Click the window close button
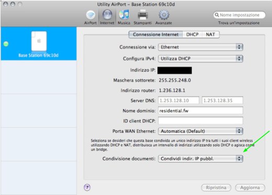272x195 pixels. (x=6, y=4)
